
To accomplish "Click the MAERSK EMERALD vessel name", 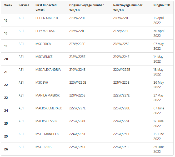I will (49, 108).
